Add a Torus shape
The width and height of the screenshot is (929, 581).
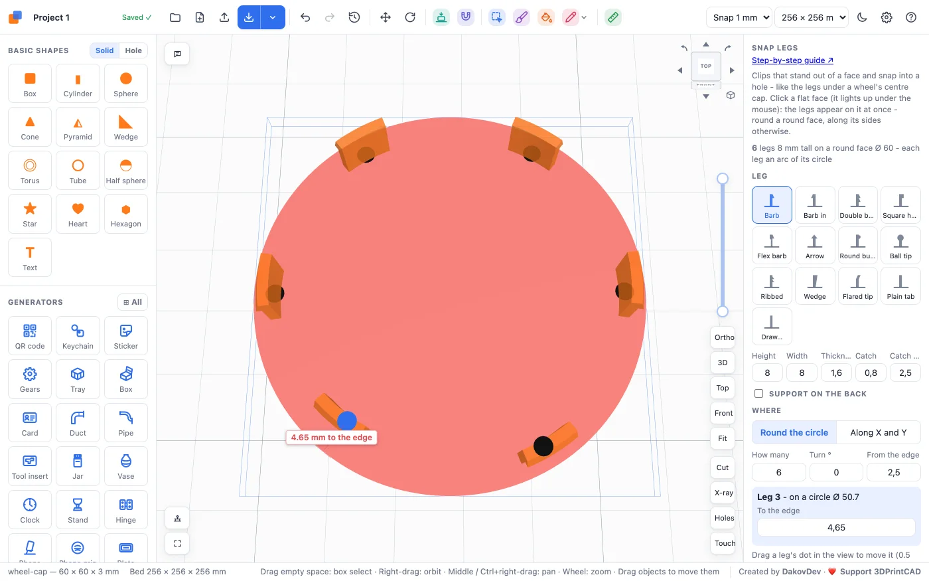[x=30, y=171]
